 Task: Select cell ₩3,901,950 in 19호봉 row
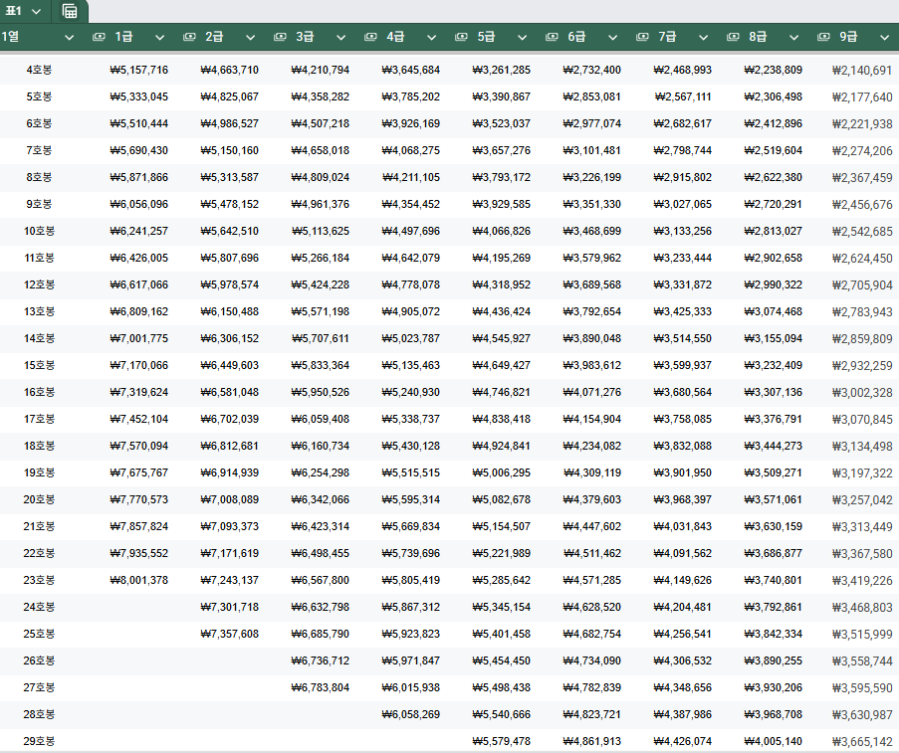click(x=683, y=472)
